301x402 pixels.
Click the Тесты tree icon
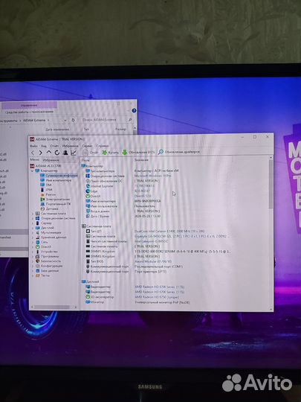(37, 275)
